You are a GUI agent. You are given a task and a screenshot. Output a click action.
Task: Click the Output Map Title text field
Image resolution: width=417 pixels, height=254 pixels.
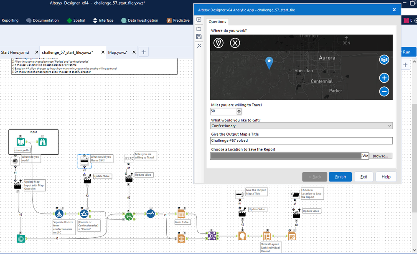point(301,141)
